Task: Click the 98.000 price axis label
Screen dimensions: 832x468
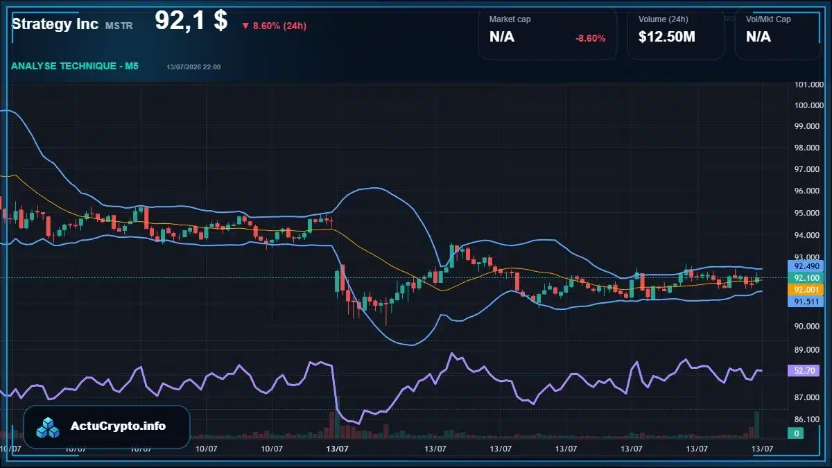Action: click(x=808, y=148)
